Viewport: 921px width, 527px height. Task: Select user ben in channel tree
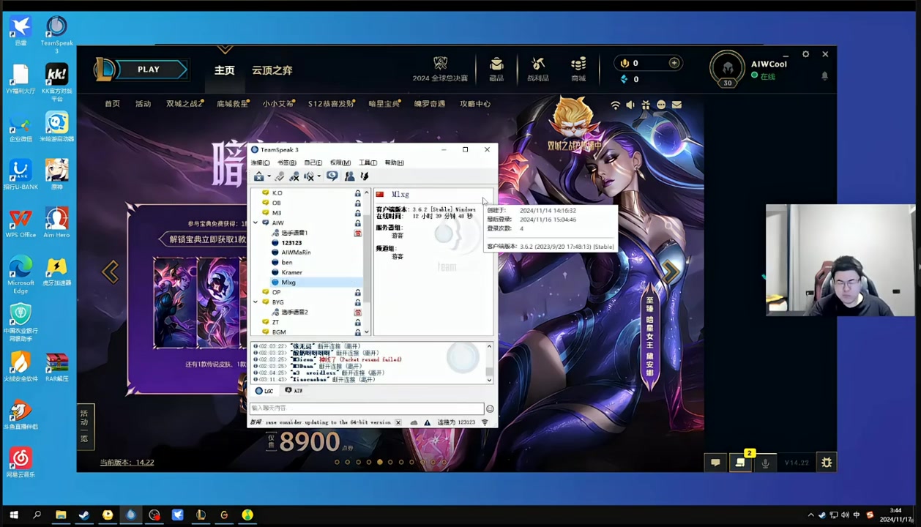coord(287,262)
